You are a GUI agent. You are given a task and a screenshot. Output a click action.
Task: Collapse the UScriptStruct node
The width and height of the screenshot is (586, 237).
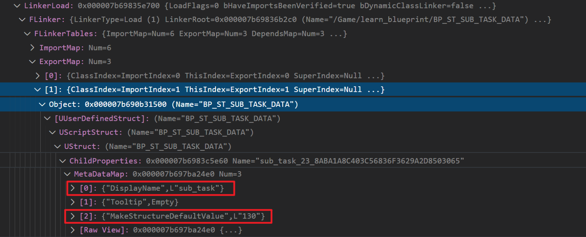52,133
